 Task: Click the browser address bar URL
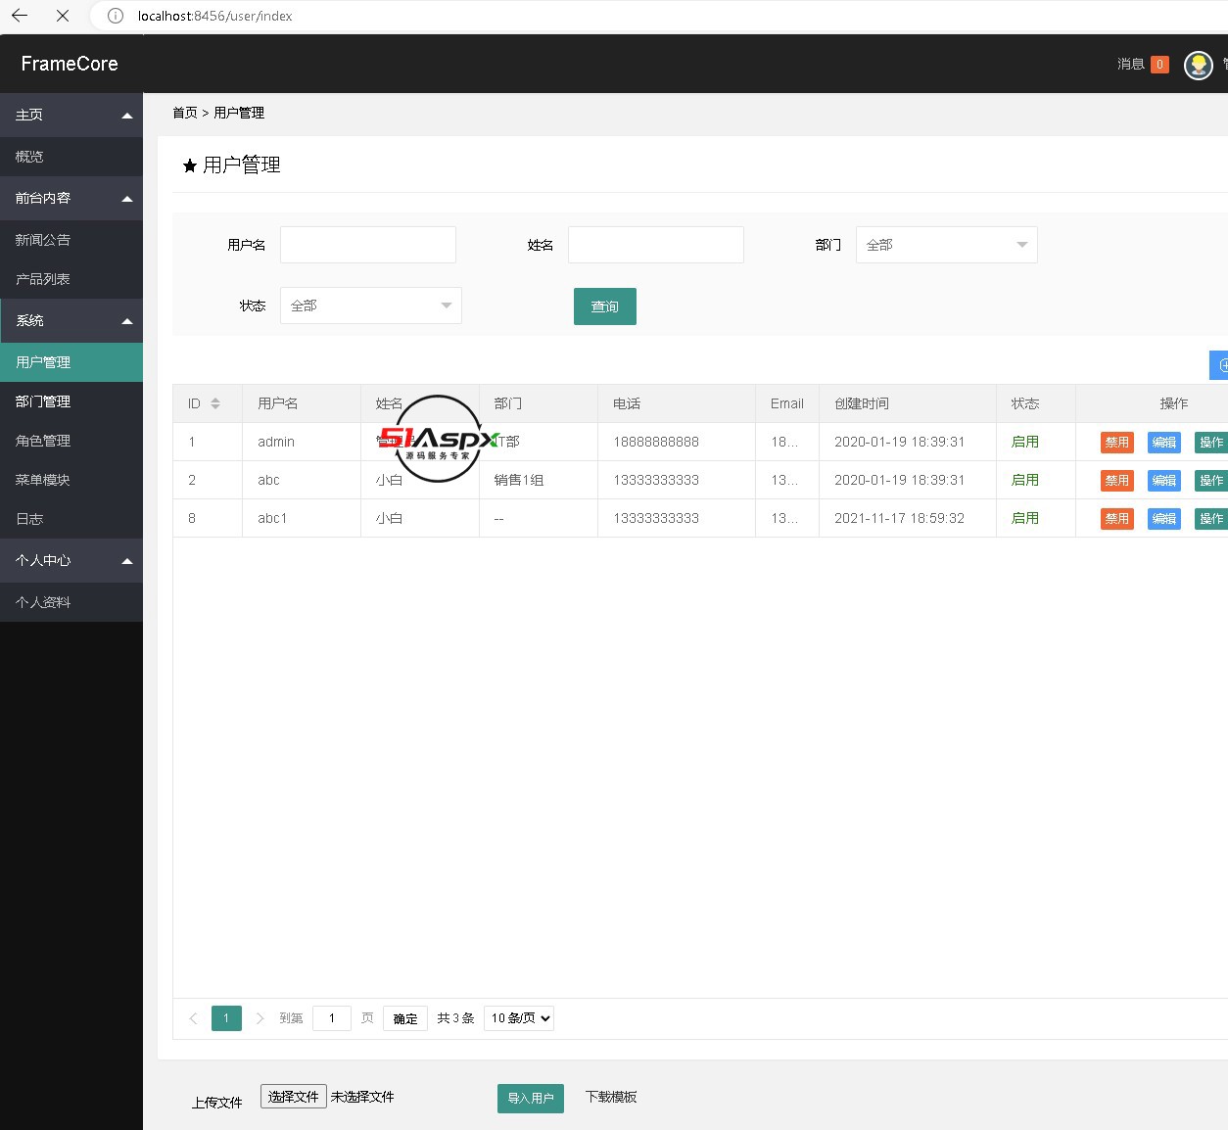point(215,16)
